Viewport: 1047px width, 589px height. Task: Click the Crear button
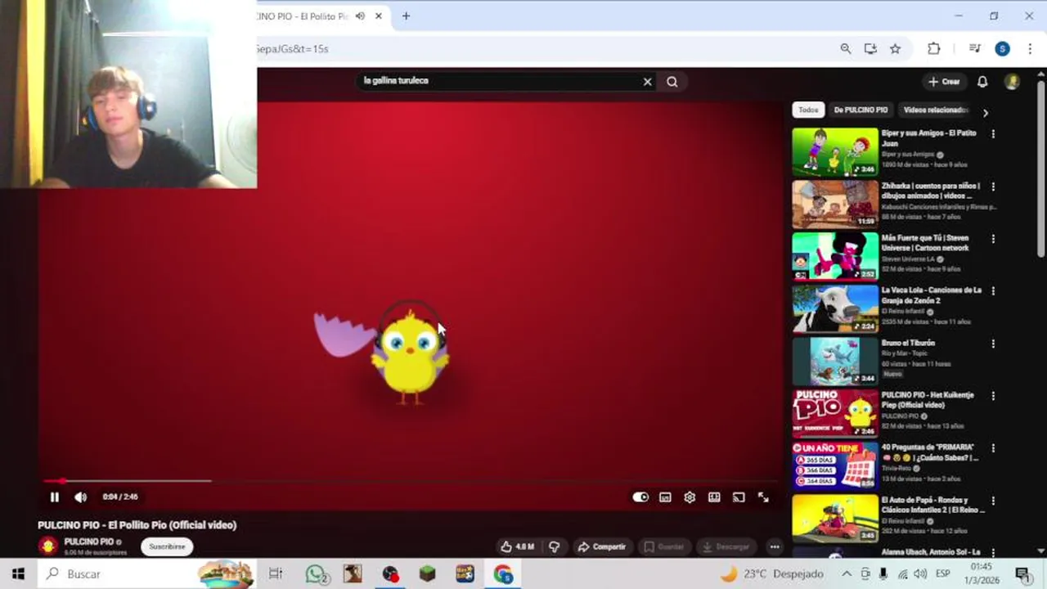point(944,82)
